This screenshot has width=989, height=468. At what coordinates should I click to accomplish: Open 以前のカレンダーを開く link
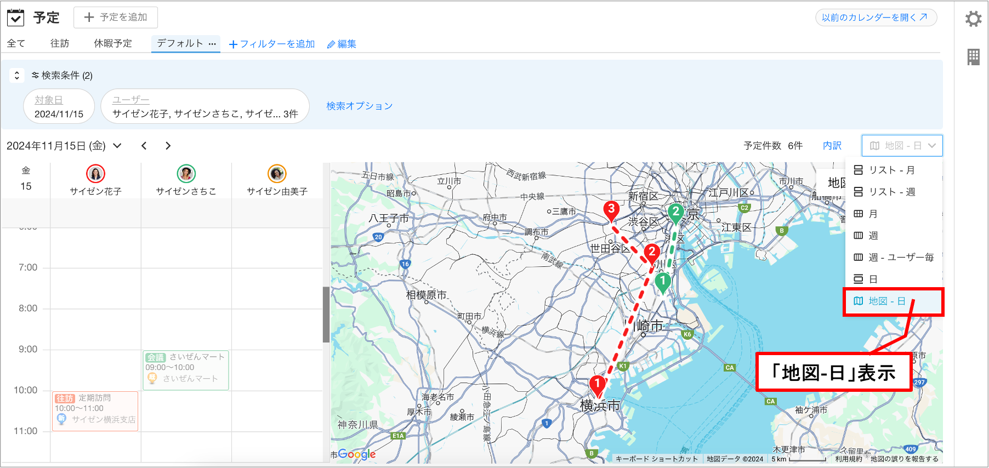point(876,18)
